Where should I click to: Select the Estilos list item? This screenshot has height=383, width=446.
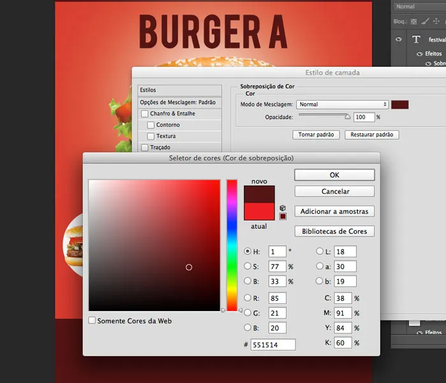[180, 90]
